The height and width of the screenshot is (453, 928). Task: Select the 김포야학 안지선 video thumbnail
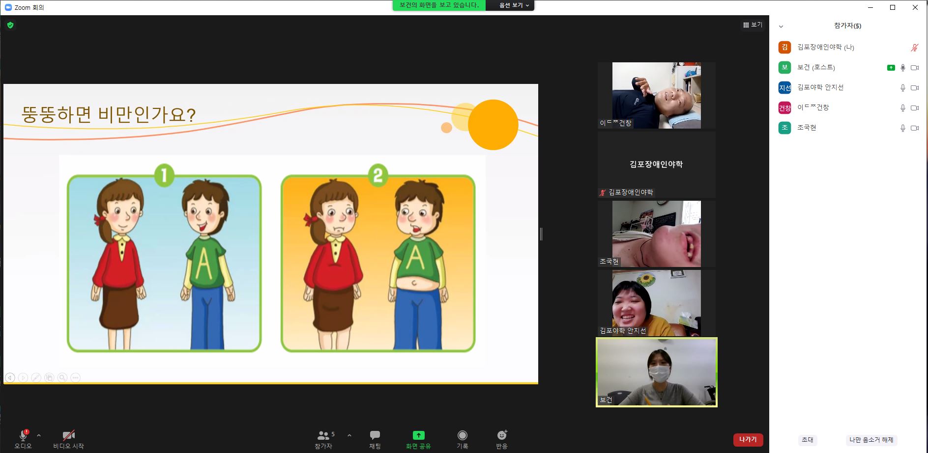click(x=657, y=303)
